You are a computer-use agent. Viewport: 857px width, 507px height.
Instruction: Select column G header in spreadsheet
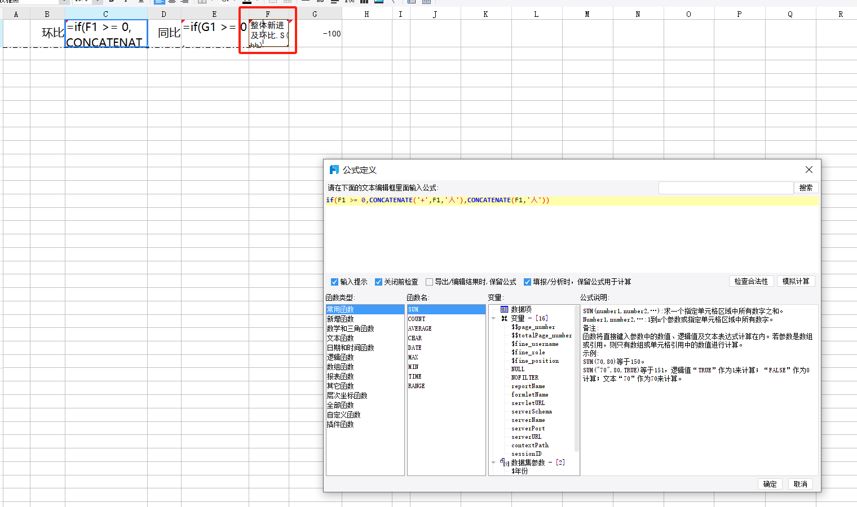(315, 14)
